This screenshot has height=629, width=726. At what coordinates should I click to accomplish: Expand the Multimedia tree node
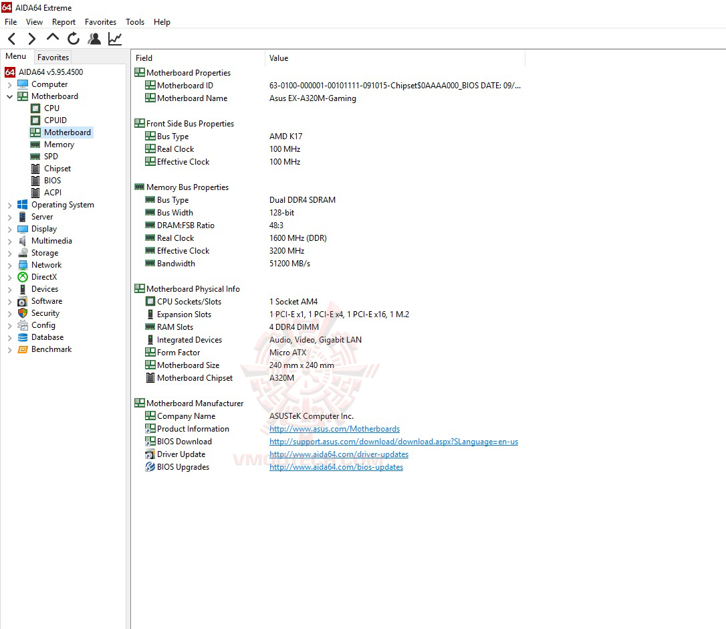coord(10,241)
